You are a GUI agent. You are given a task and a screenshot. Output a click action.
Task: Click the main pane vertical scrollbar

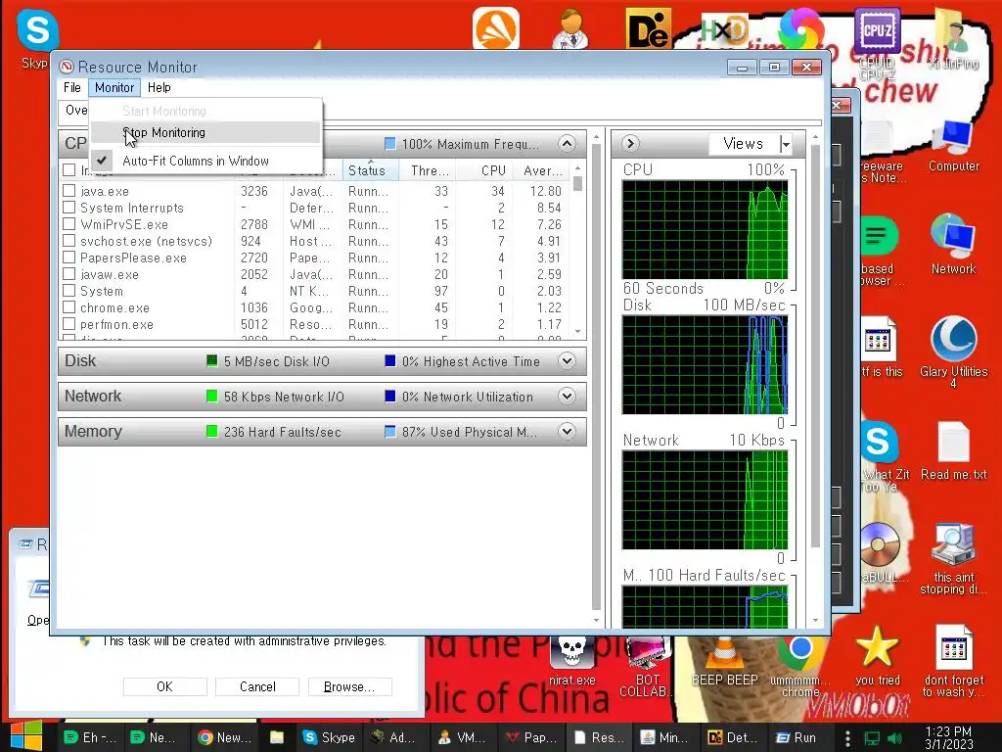596,379
